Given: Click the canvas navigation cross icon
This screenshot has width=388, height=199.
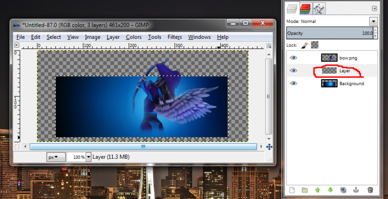Looking at the screenshot, I should 270,147.
